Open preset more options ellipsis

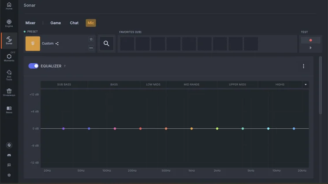click(91, 48)
